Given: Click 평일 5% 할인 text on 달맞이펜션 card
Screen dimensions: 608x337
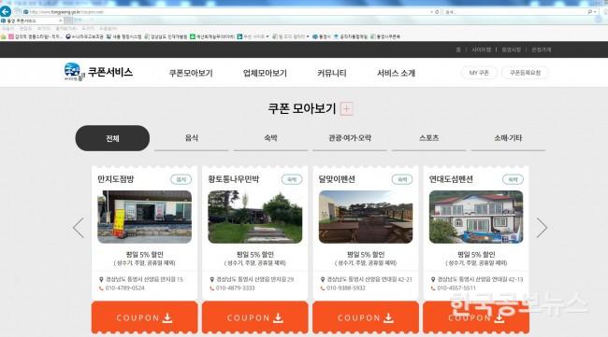Looking at the screenshot, I should point(366,255).
